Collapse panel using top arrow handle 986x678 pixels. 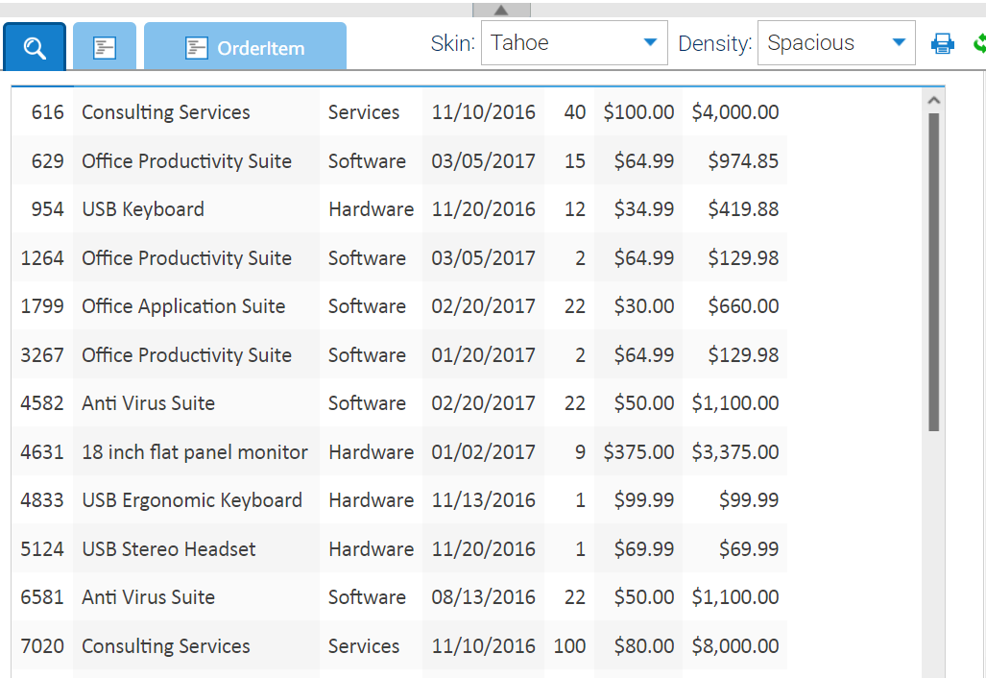[501, 10]
